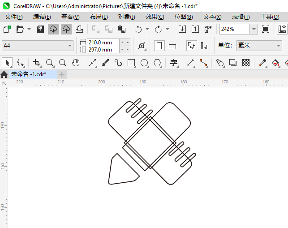Select the Transparency checkerboard tool
The width and height of the screenshot is (288, 228).
(246, 63)
